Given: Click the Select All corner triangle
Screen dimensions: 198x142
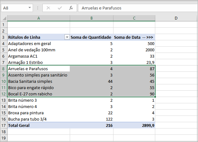Looking at the screenshot, I should click(x=4, y=18).
